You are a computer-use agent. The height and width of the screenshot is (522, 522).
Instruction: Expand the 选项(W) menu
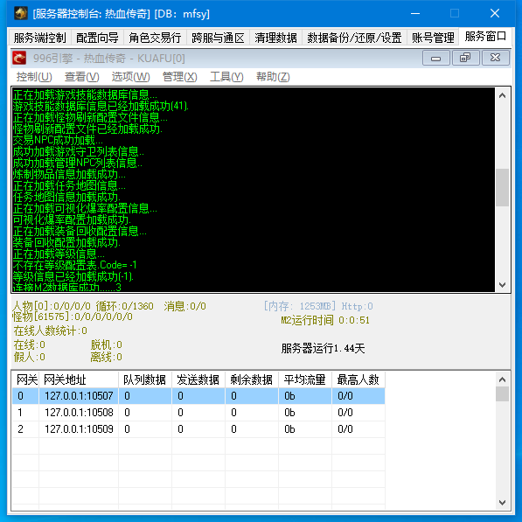pos(131,77)
